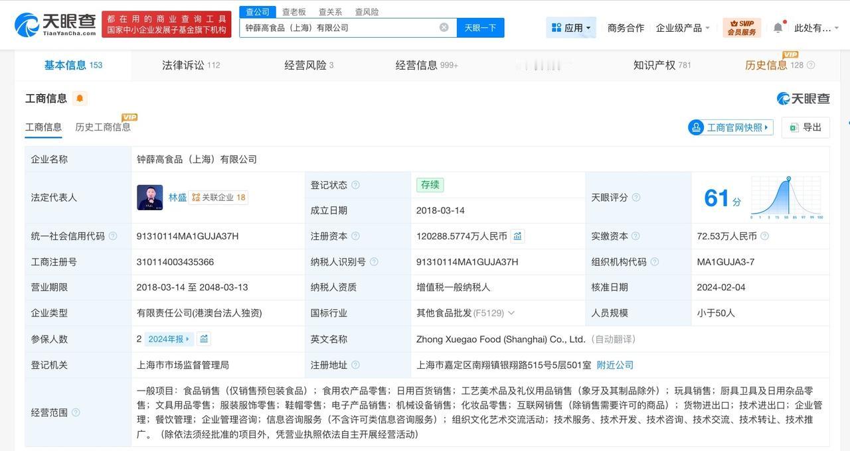Click help icon next to 实缴资本 label

point(636,236)
